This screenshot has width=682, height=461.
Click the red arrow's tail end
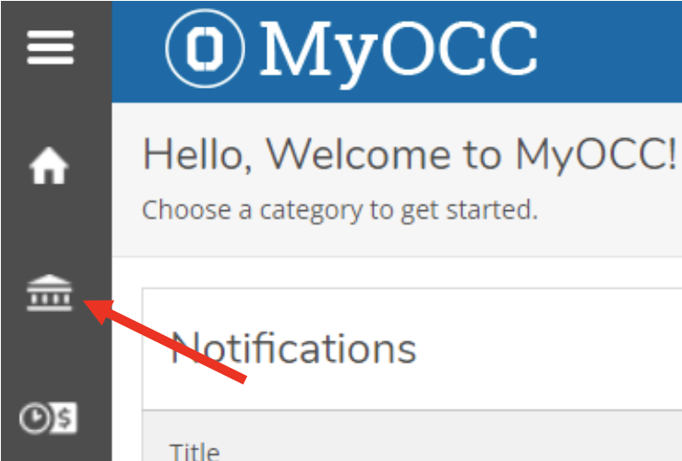243,378
